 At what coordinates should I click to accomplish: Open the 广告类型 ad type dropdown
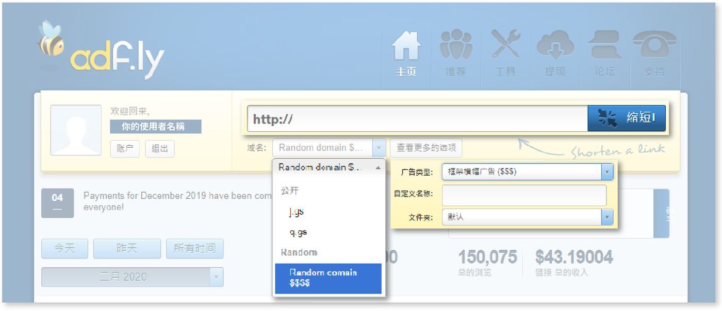(x=528, y=172)
